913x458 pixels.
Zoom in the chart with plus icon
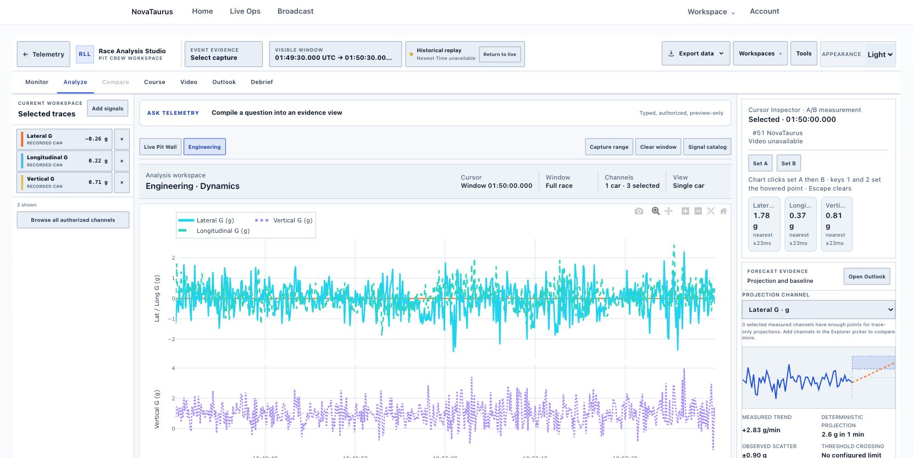pos(685,211)
